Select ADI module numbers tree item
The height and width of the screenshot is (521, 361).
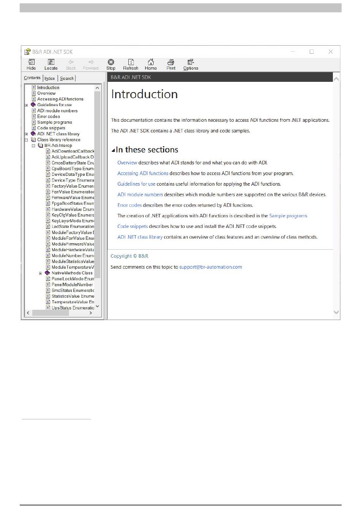(57, 111)
